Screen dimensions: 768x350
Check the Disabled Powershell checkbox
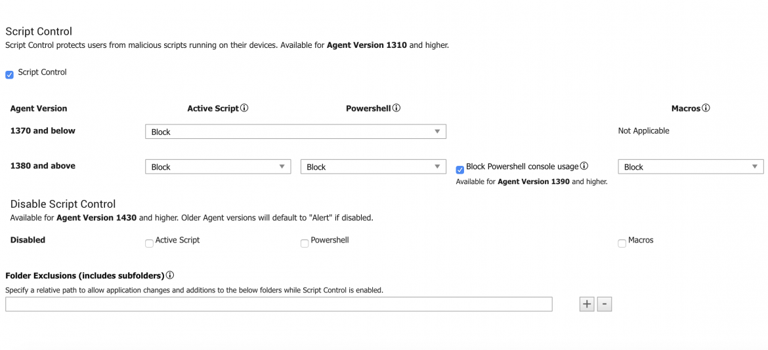pos(305,244)
